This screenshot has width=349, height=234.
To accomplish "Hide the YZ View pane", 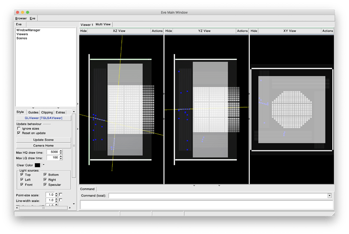I will pos(168,31).
